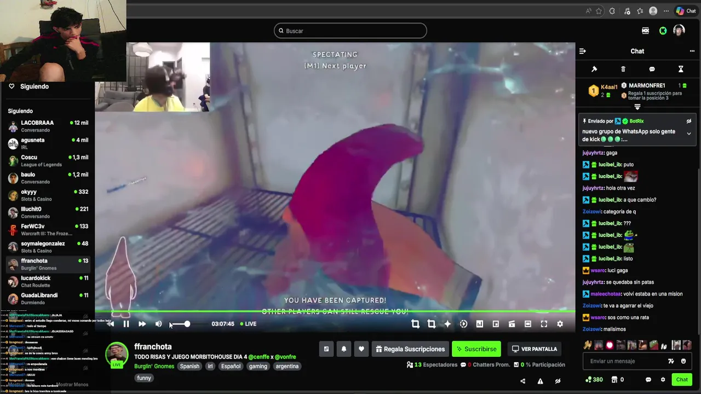Click the crossed-out eye icon below stats
Viewport: 701px width, 394px height.
coord(558,381)
